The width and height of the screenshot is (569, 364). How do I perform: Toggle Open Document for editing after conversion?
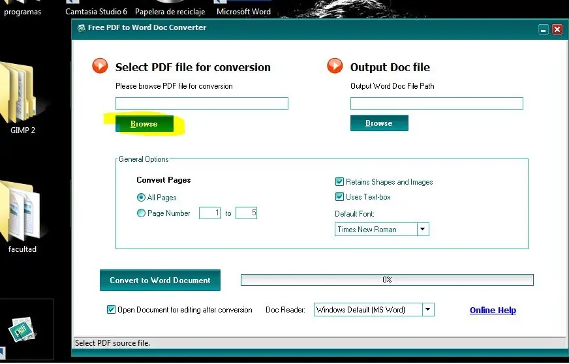(111, 310)
